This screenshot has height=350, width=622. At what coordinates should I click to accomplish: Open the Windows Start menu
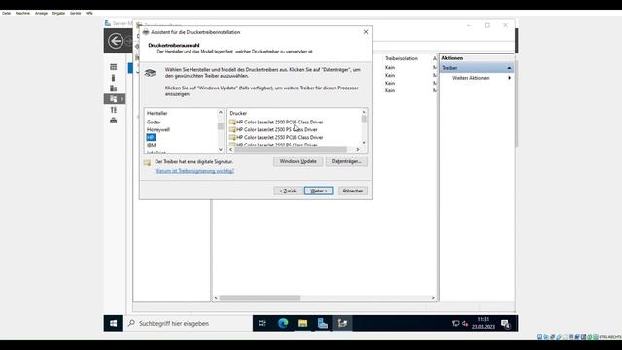tap(114, 323)
